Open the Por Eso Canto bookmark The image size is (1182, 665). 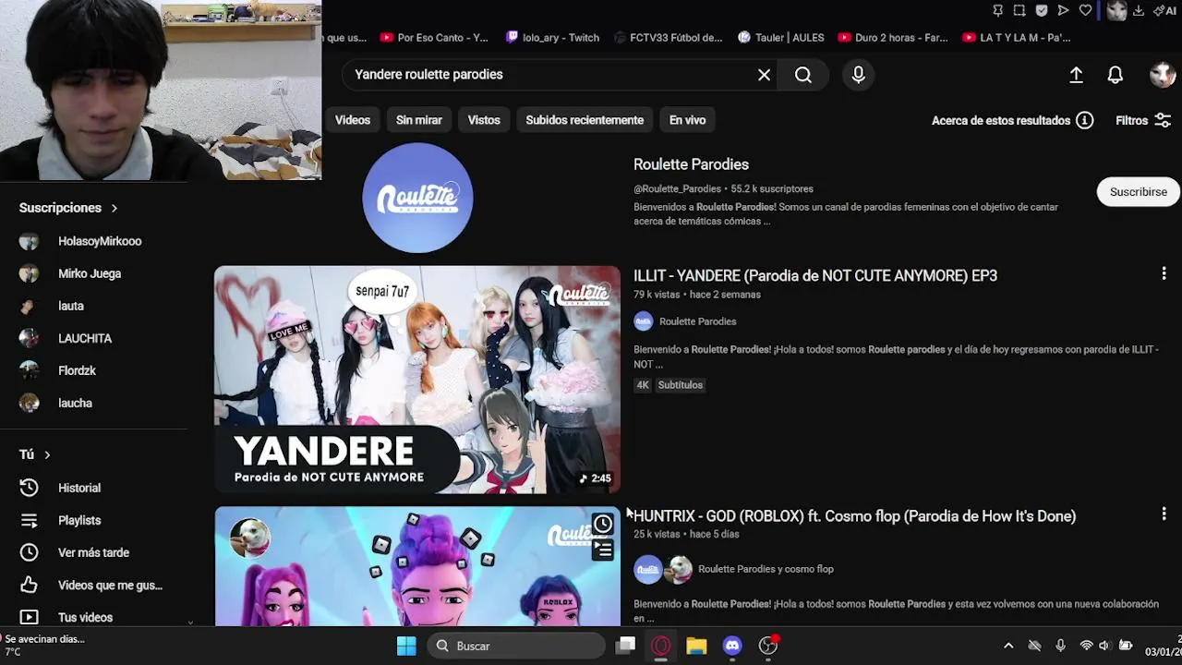(432, 38)
